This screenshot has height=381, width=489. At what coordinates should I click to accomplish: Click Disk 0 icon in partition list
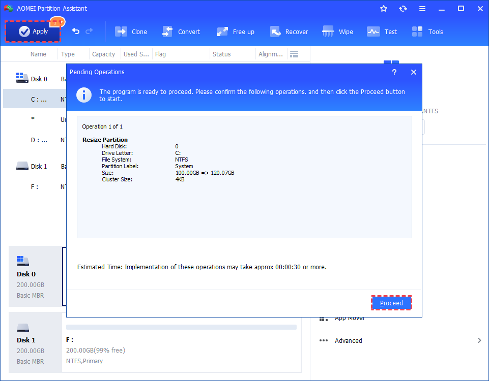22,78
